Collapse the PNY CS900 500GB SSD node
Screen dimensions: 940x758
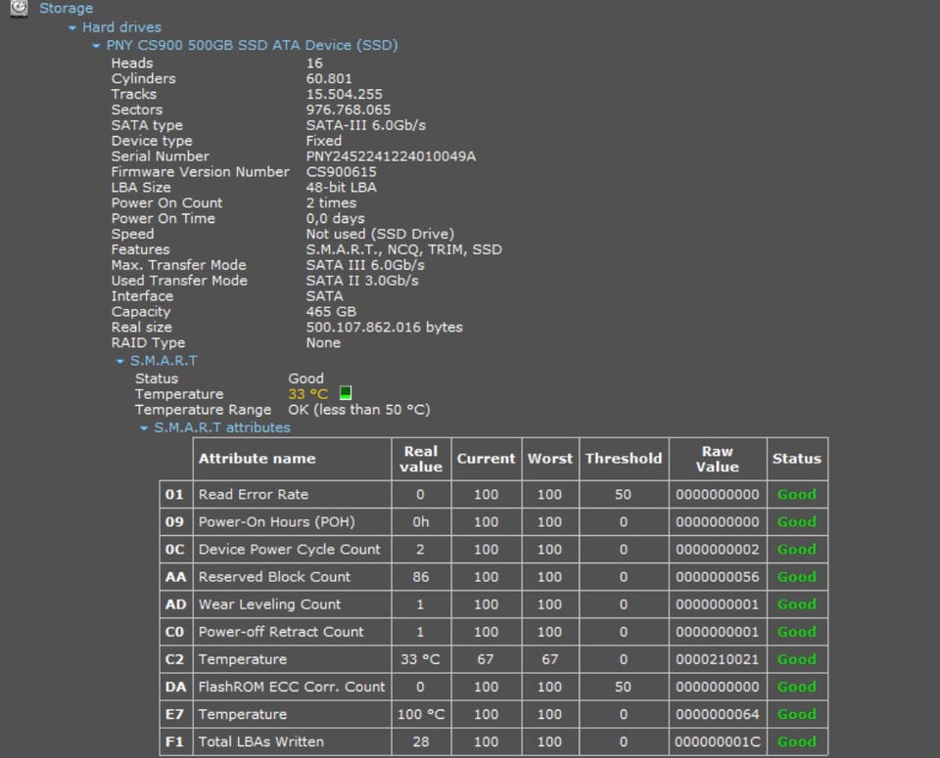tap(96, 46)
